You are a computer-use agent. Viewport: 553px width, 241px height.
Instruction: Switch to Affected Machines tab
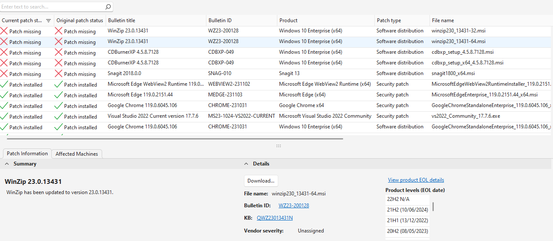pos(76,154)
